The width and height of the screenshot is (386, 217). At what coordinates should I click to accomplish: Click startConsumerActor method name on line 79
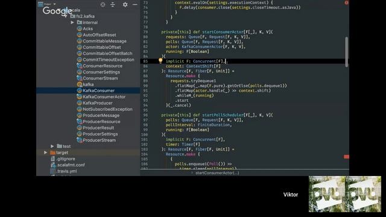tap(223, 32)
